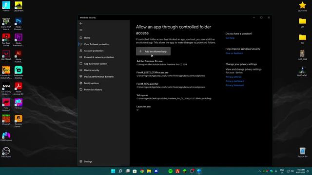The width and height of the screenshot is (312, 175).
Task: Open the Privacy Statement link
Action: click(234, 85)
